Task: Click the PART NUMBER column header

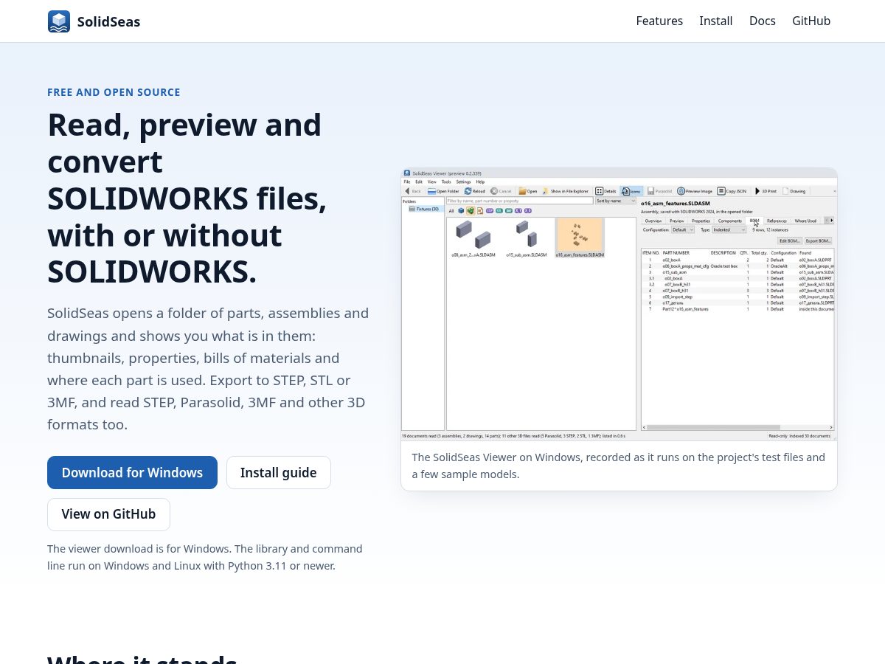Action: pyautogui.click(x=676, y=253)
